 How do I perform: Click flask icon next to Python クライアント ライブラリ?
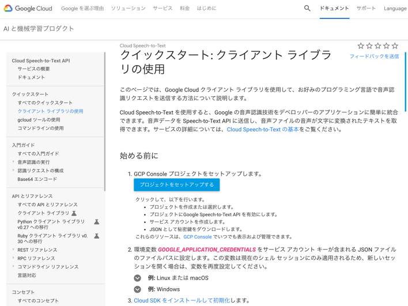point(97,222)
